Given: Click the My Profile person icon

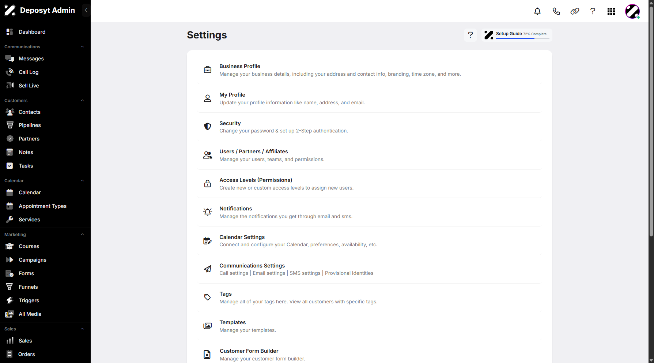Looking at the screenshot, I should [208, 98].
